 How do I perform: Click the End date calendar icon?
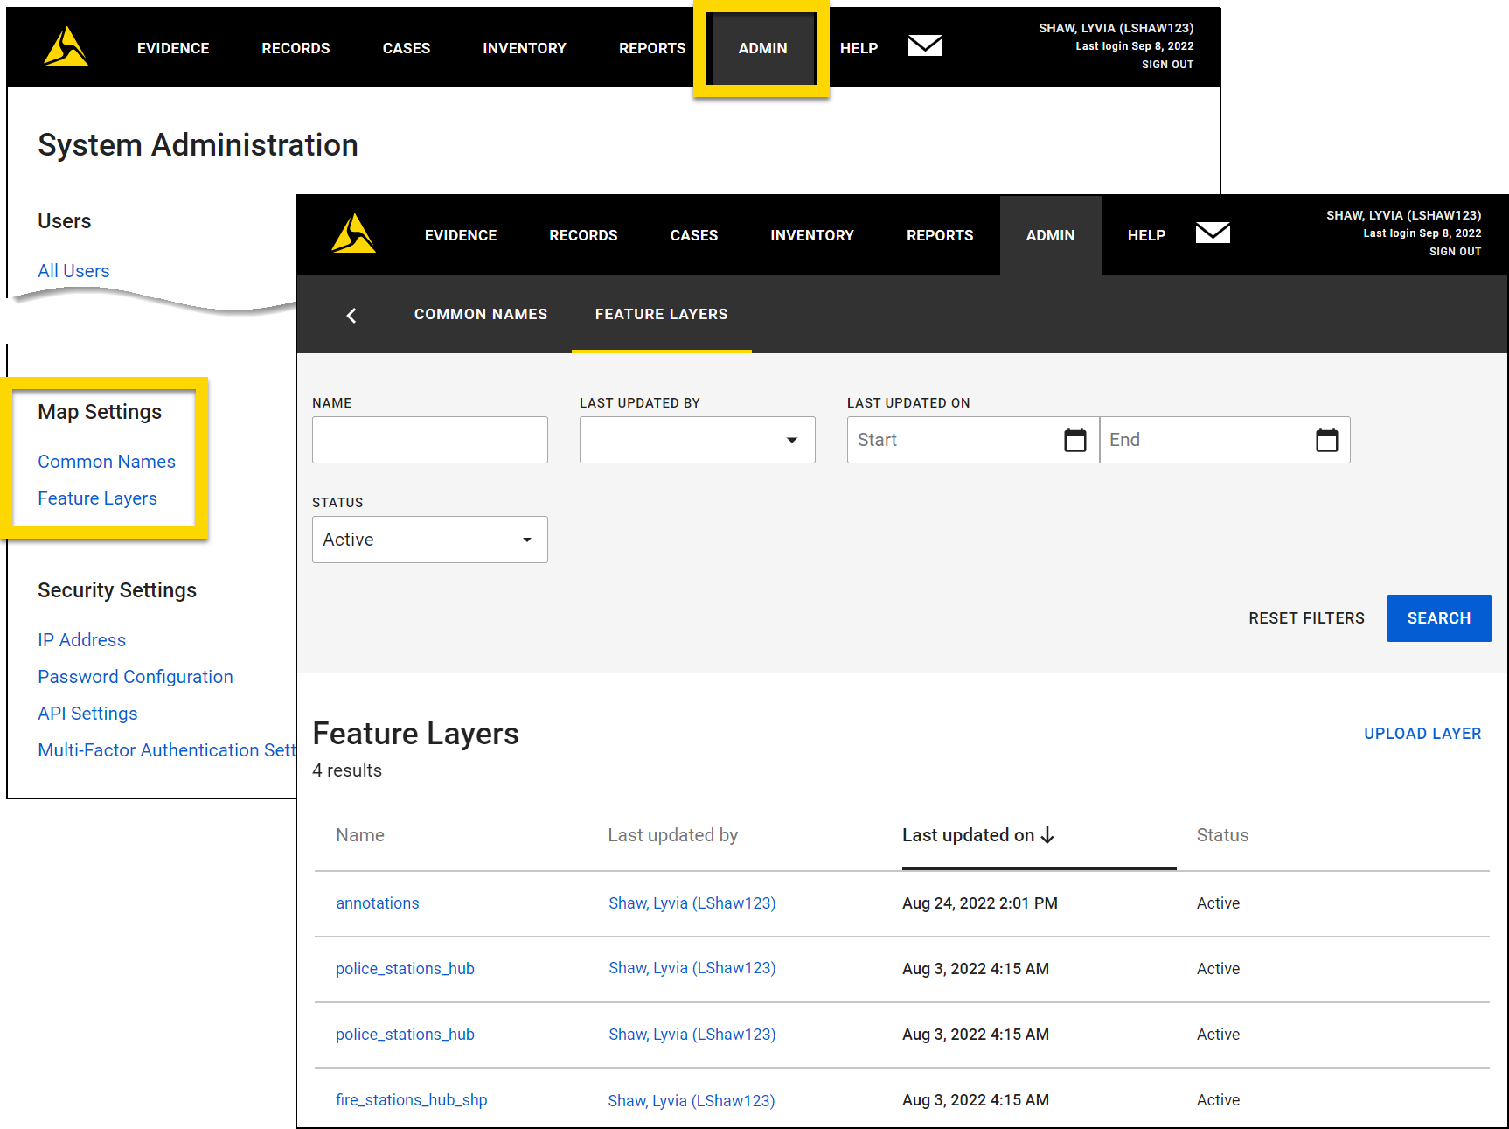point(1327,440)
